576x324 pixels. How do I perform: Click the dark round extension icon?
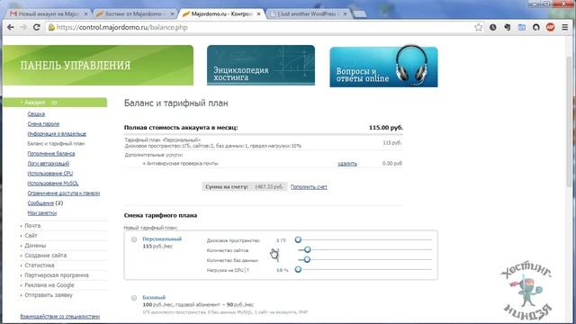[x=536, y=27]
